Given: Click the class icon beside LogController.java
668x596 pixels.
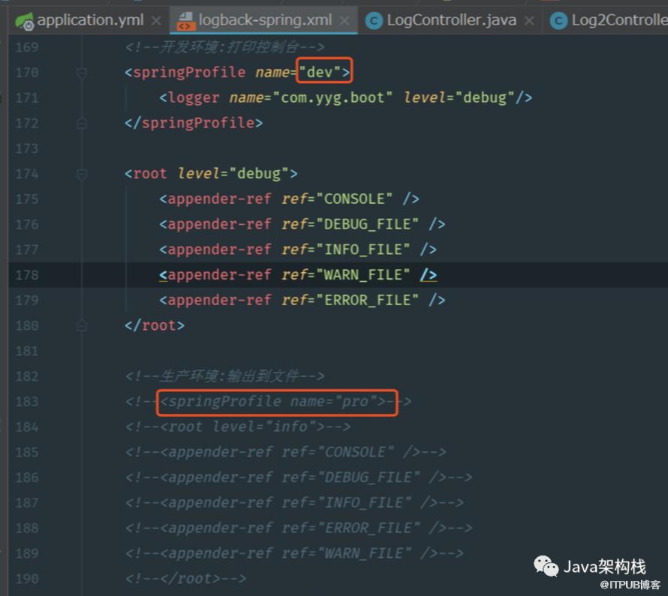Looking at the screenshot, I should (375, 21).
